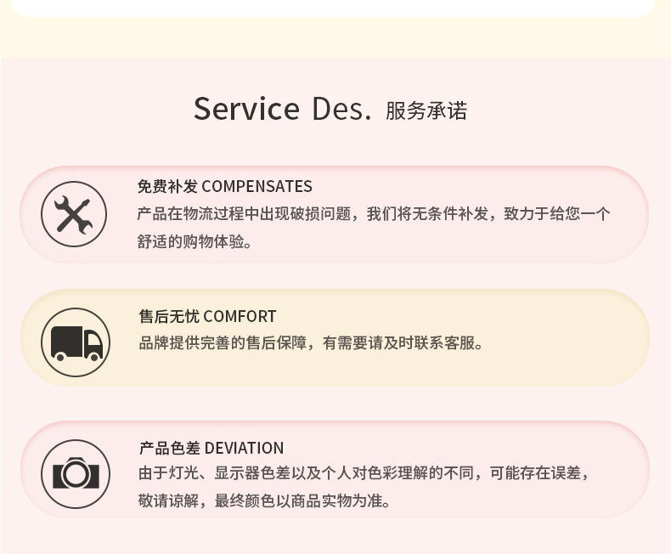Viewport: 671px width, 554px height.
Task: Click the DEVIATION label
Action: 245,448
